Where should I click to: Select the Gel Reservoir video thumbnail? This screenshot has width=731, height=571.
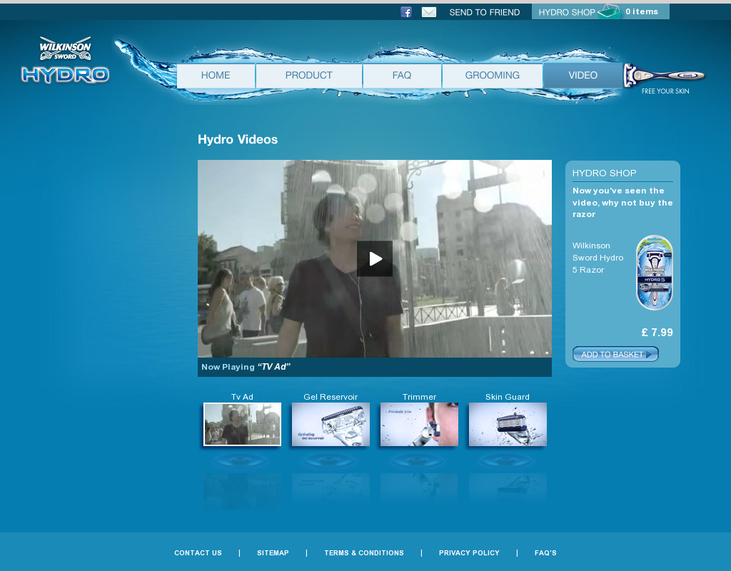tap(331, 424)
